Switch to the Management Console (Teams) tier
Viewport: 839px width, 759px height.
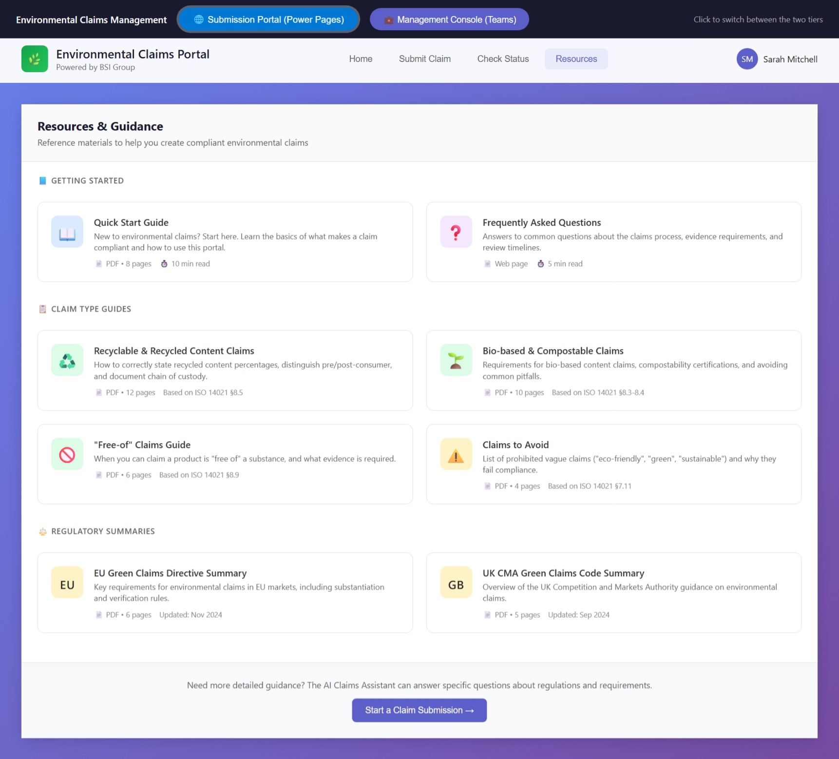[449, 19]
